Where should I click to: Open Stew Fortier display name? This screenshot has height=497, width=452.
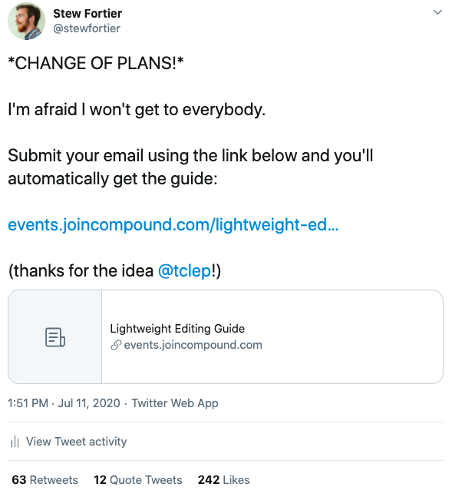click(x=87, y=13)
